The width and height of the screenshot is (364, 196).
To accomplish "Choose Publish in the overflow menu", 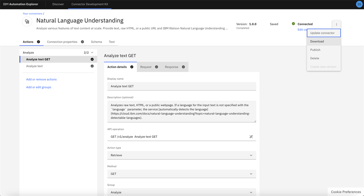I will 324,50.
